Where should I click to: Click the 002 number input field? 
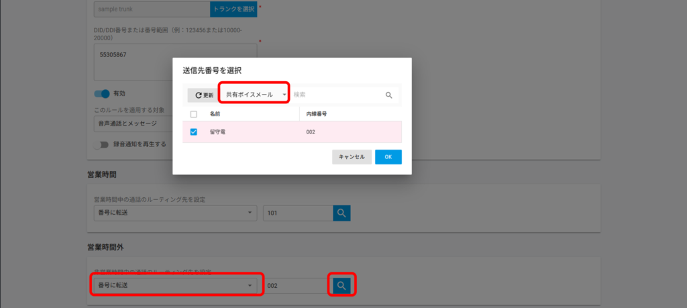click(295, 286)
